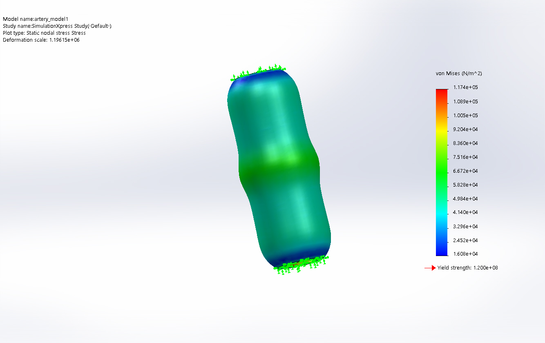
Task: Select the Plot type Static nodal stress line
Action: coord(44,33)
